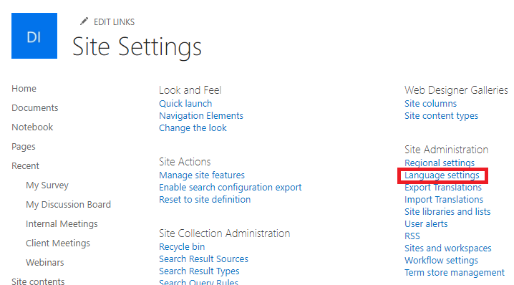This screenshot has width=514, height=285.
Task: Open EDIT LINKS in the header
Action: pos(114,22)
